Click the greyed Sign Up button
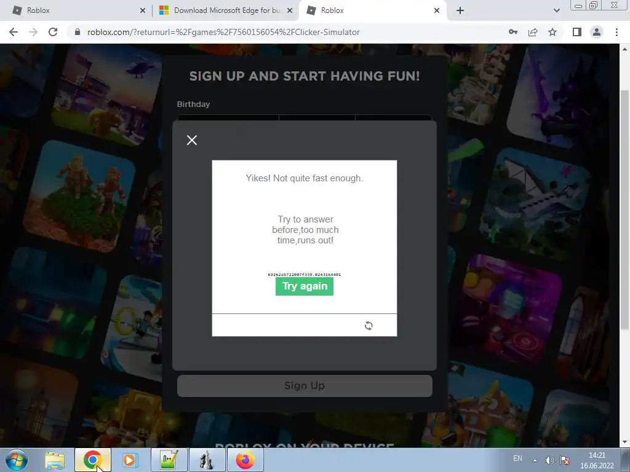 pyautogui.click(x=305, y=386)
